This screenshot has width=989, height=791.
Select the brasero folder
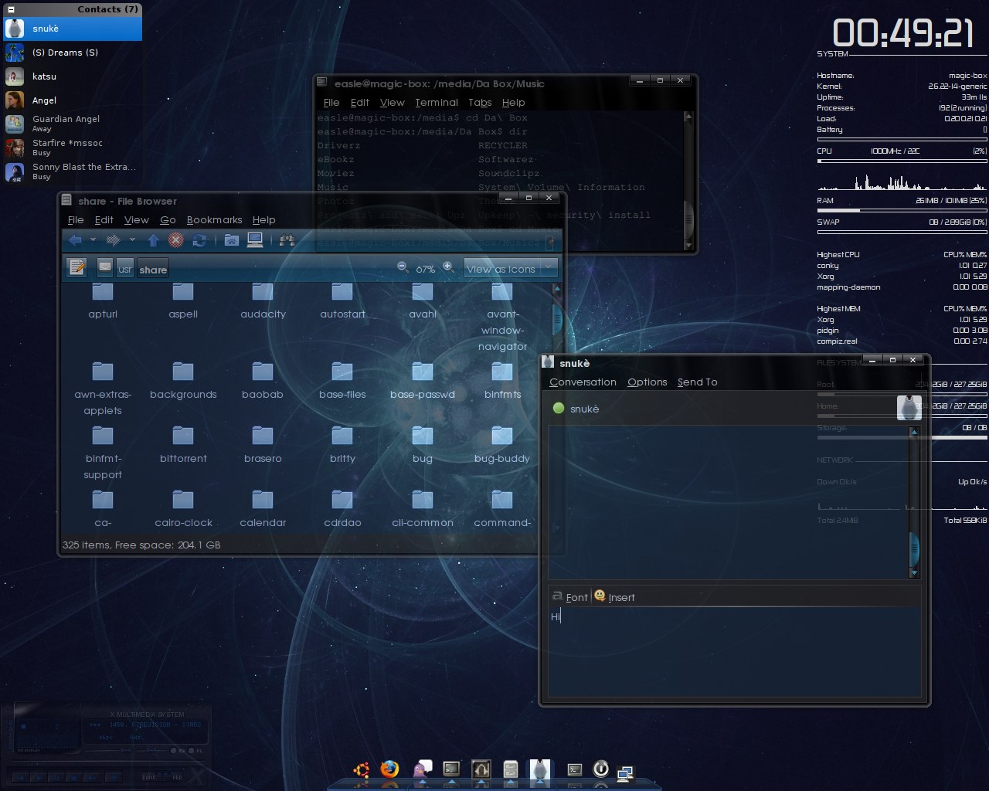[263, 444]
